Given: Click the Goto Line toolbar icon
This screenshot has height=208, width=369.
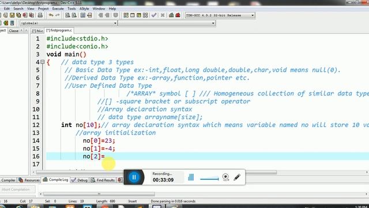Looking at the screenshot, I should (x=89, y=16).
